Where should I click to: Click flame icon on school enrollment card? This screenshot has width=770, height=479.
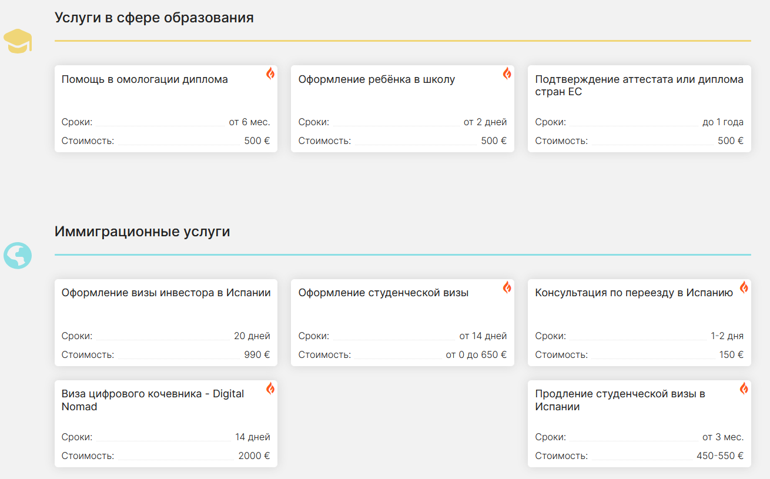[507, 73]
